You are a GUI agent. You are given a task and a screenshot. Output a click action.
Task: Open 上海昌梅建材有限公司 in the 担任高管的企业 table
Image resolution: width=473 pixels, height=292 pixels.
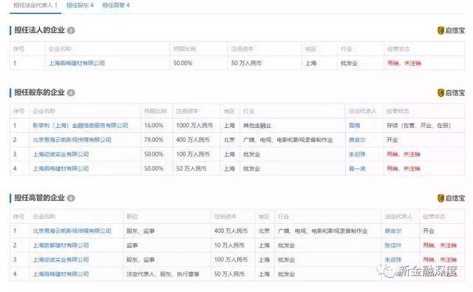pyautogui.click(x=61, y=274)
